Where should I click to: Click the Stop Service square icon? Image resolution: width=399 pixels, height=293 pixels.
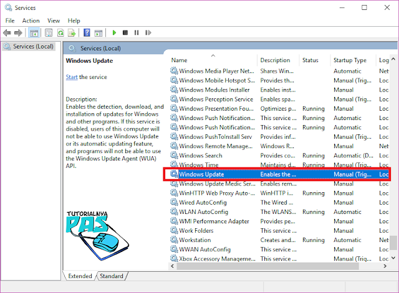point(125,32)
